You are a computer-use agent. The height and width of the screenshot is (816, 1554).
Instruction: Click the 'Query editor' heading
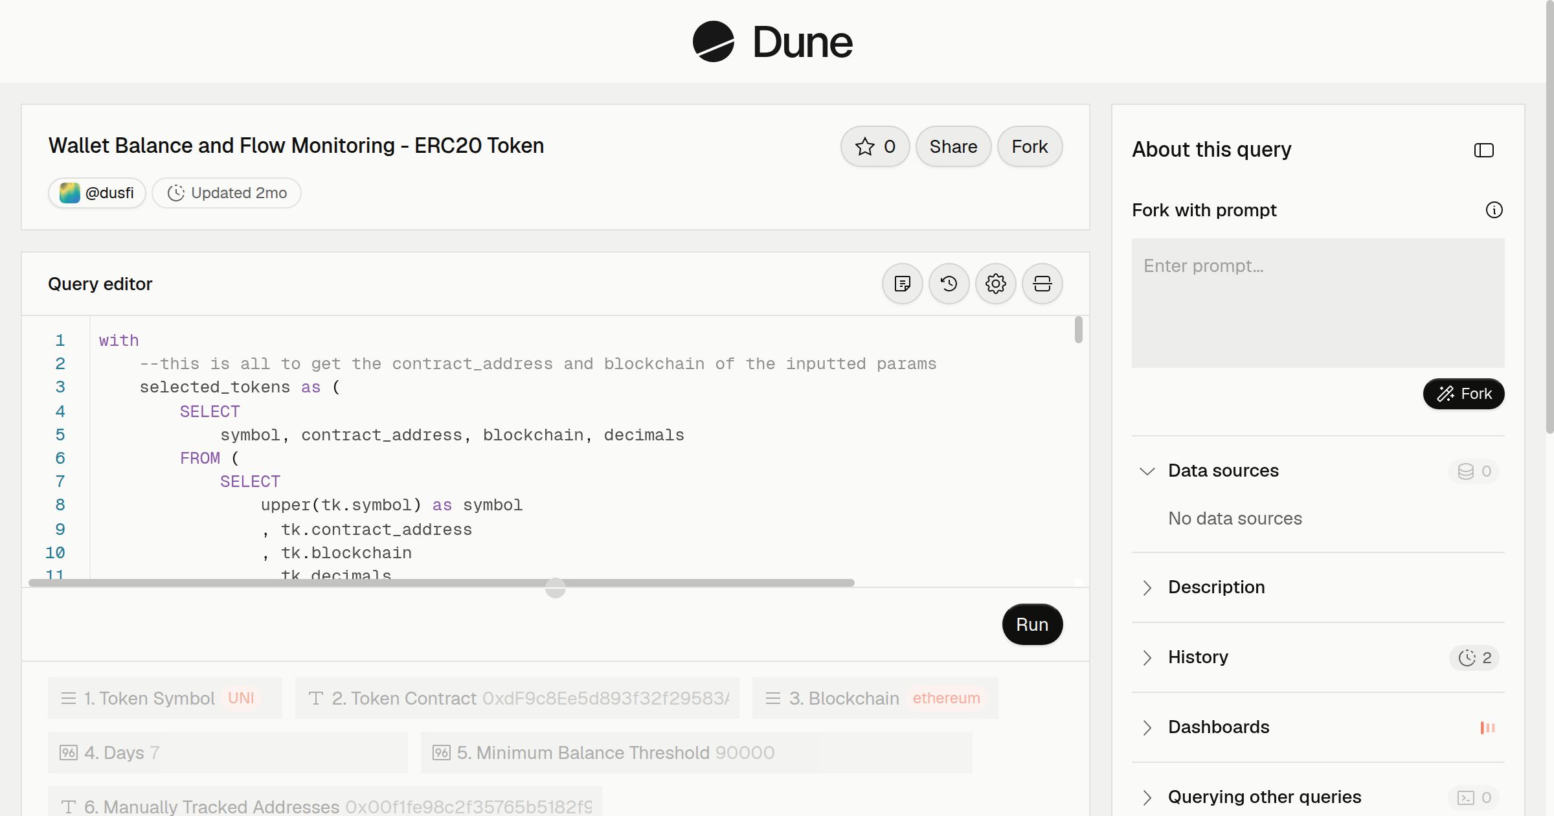[x=100, y=284]
